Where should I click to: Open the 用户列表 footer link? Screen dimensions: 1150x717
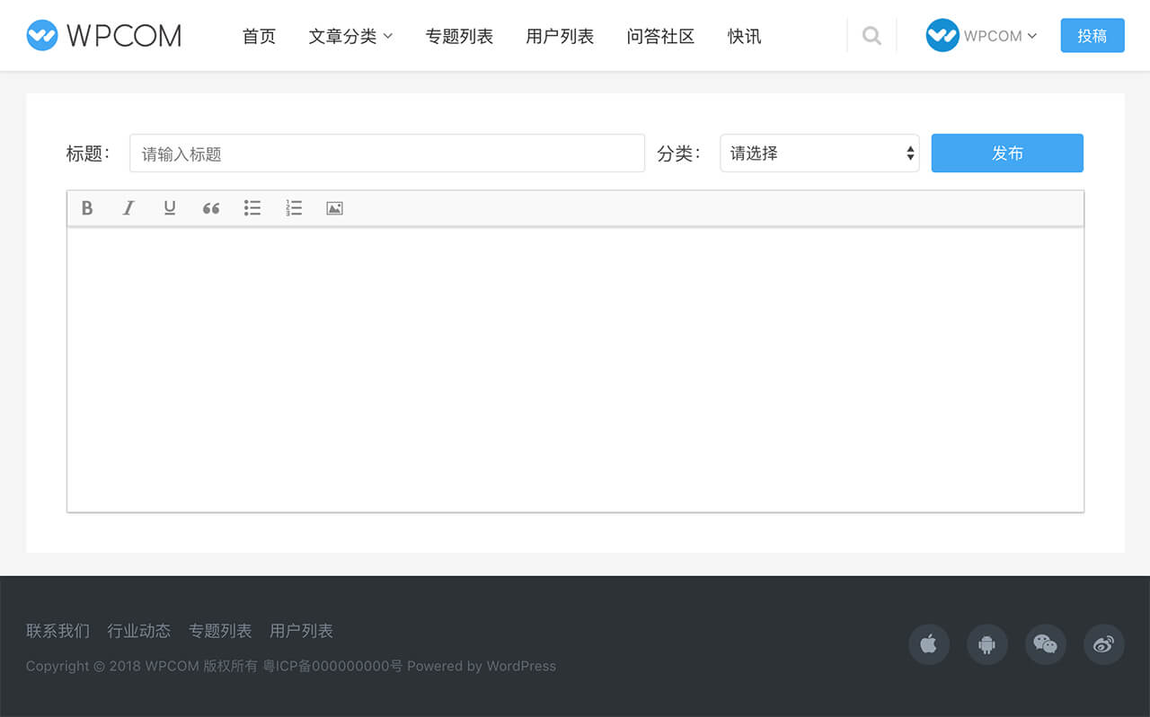[x=301, y=631]
